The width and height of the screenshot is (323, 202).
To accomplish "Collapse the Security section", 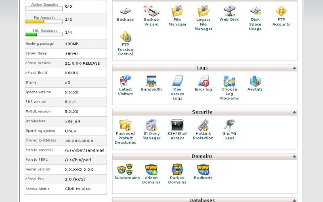I will click(294, 112).
